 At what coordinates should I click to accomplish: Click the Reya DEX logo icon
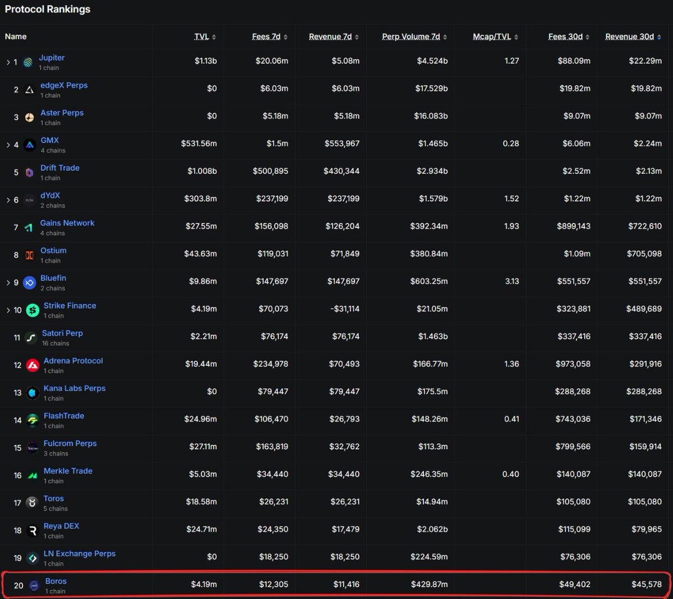click(33, 530)
